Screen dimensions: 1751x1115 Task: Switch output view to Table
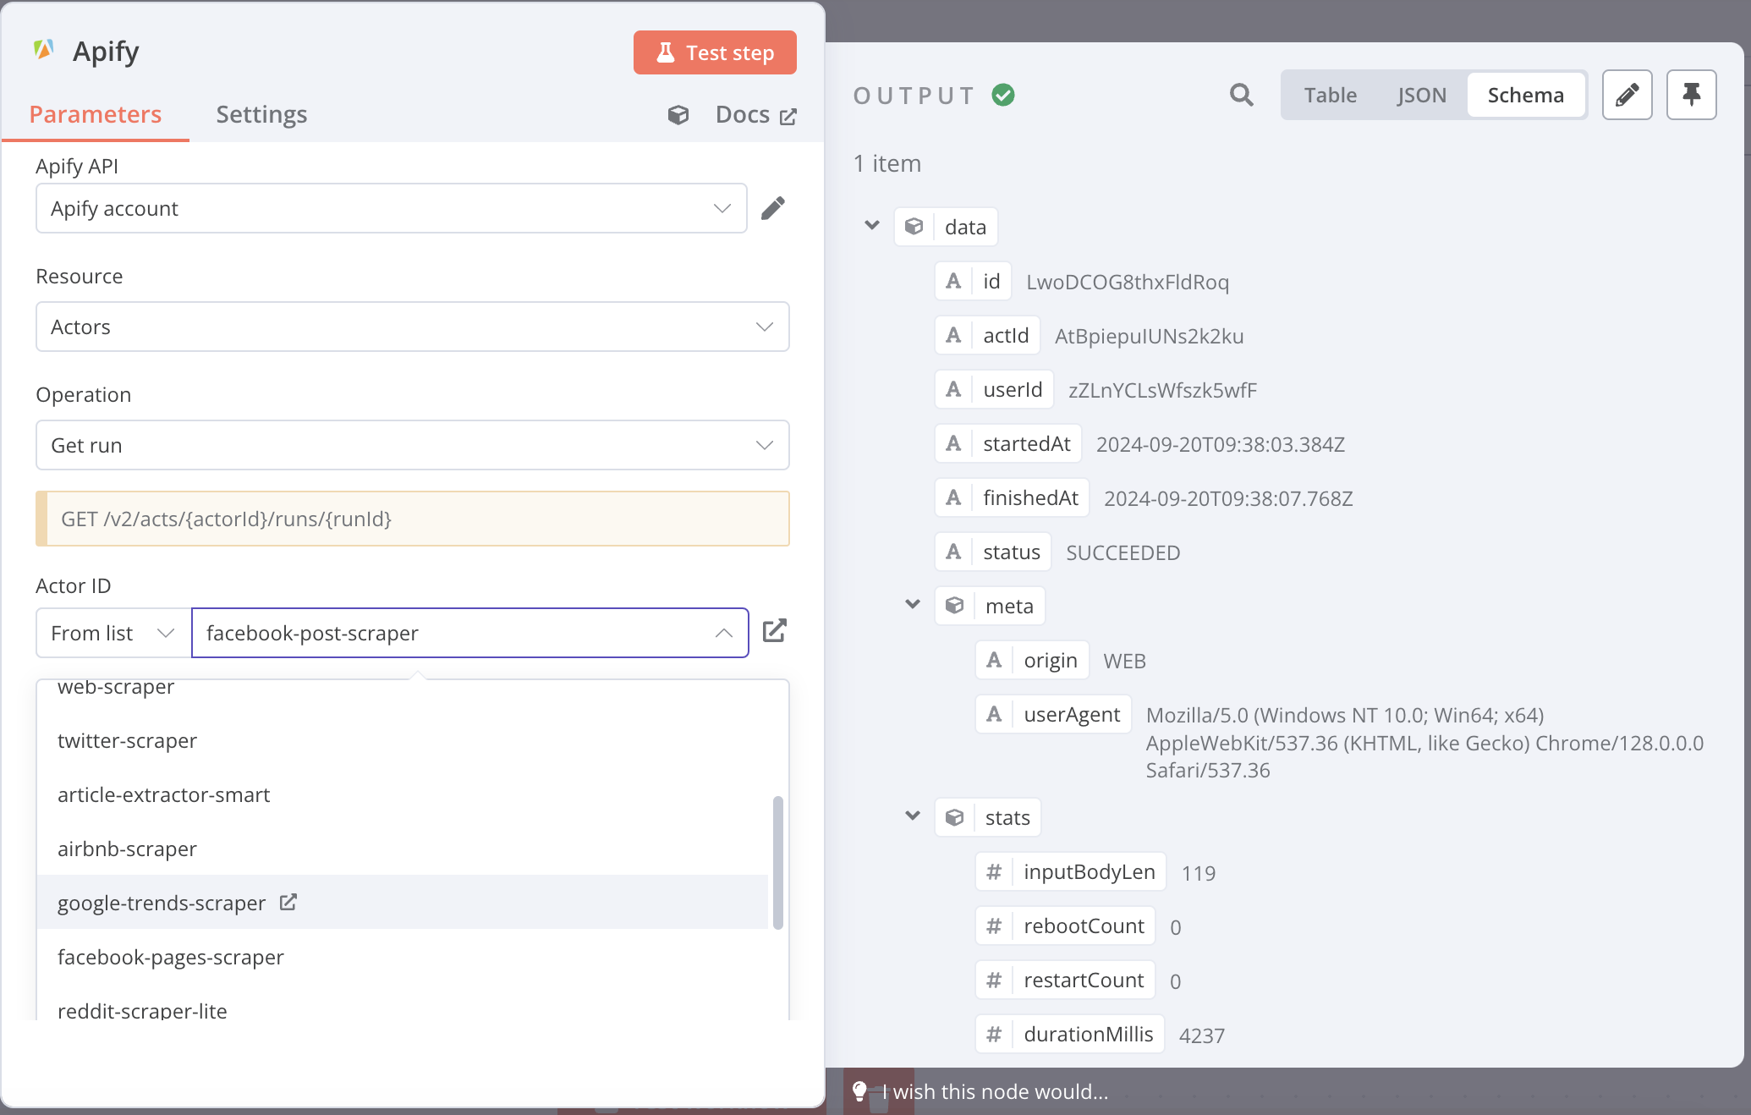click(x=1330, y=95)
